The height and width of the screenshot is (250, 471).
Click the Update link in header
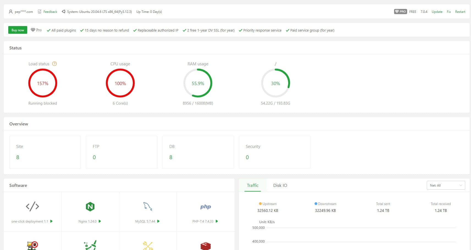tap(437, 12)
